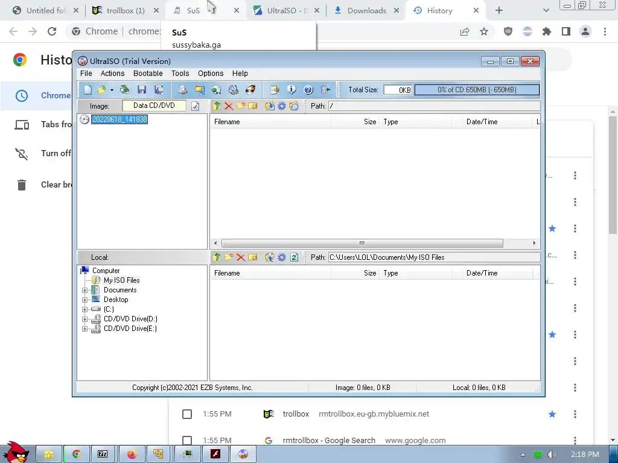618x463 pixels.
Task: Tick the checkbox for rmtrollbox Google Search entry
Action: point(187,441)
